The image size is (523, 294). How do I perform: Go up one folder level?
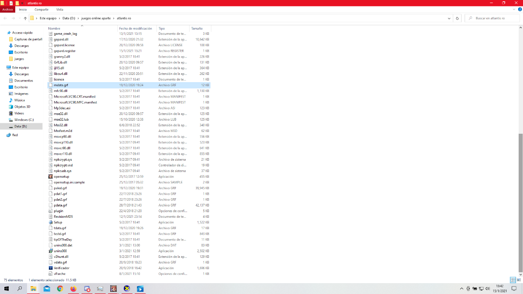25,18
